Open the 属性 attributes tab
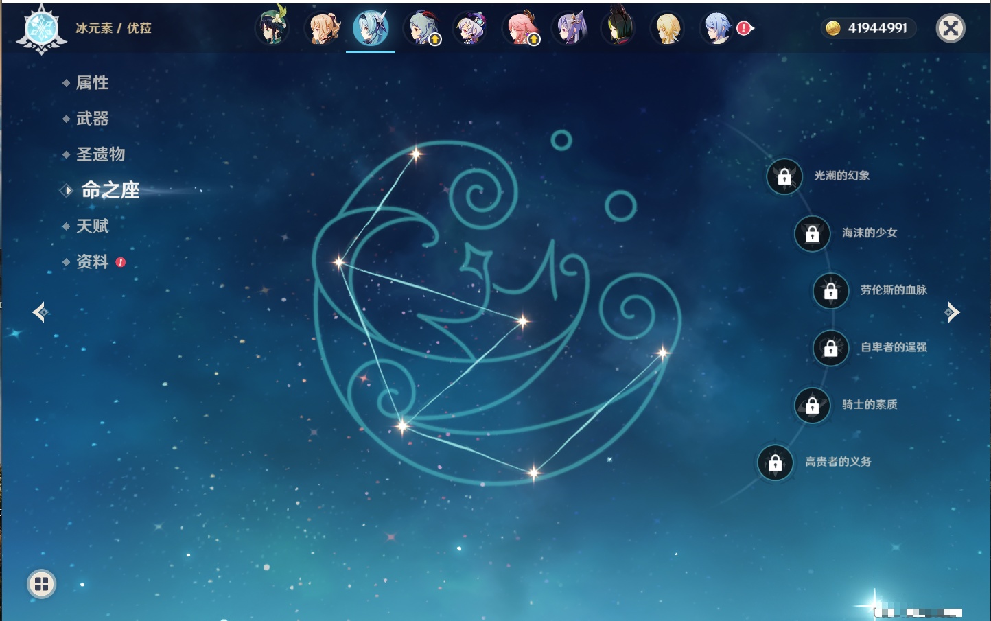This screenshot has width=991, height=621. [92, 83]
